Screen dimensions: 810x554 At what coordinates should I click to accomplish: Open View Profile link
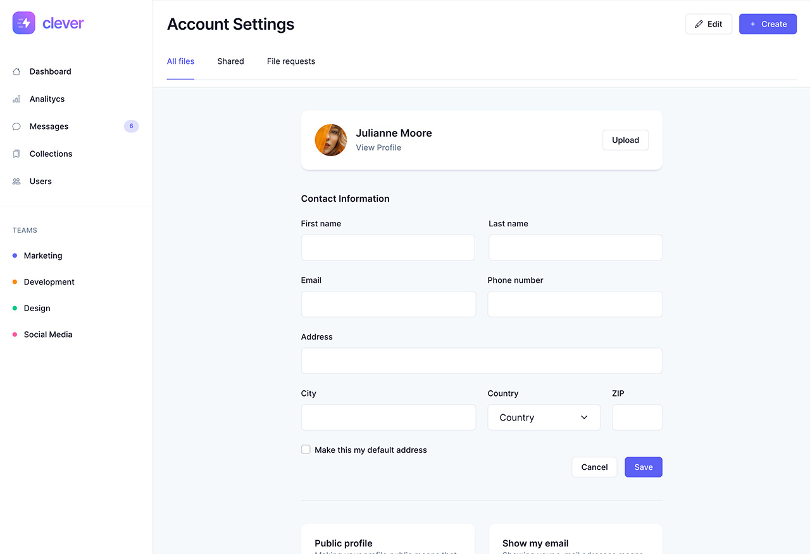click(x=378, y=147)
